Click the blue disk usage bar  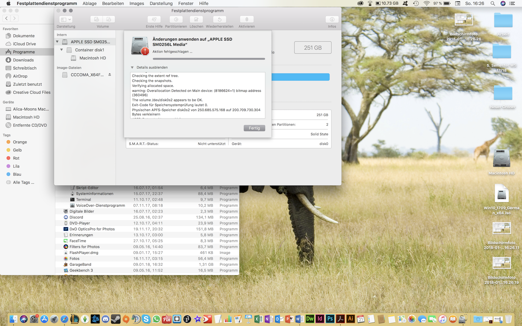coord(300,77)
